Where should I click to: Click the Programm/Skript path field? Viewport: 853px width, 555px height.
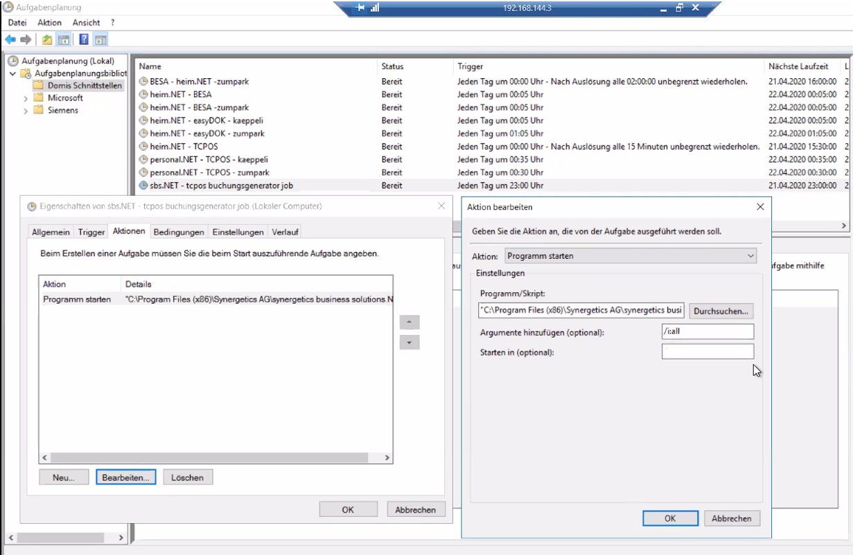[581, 310]
